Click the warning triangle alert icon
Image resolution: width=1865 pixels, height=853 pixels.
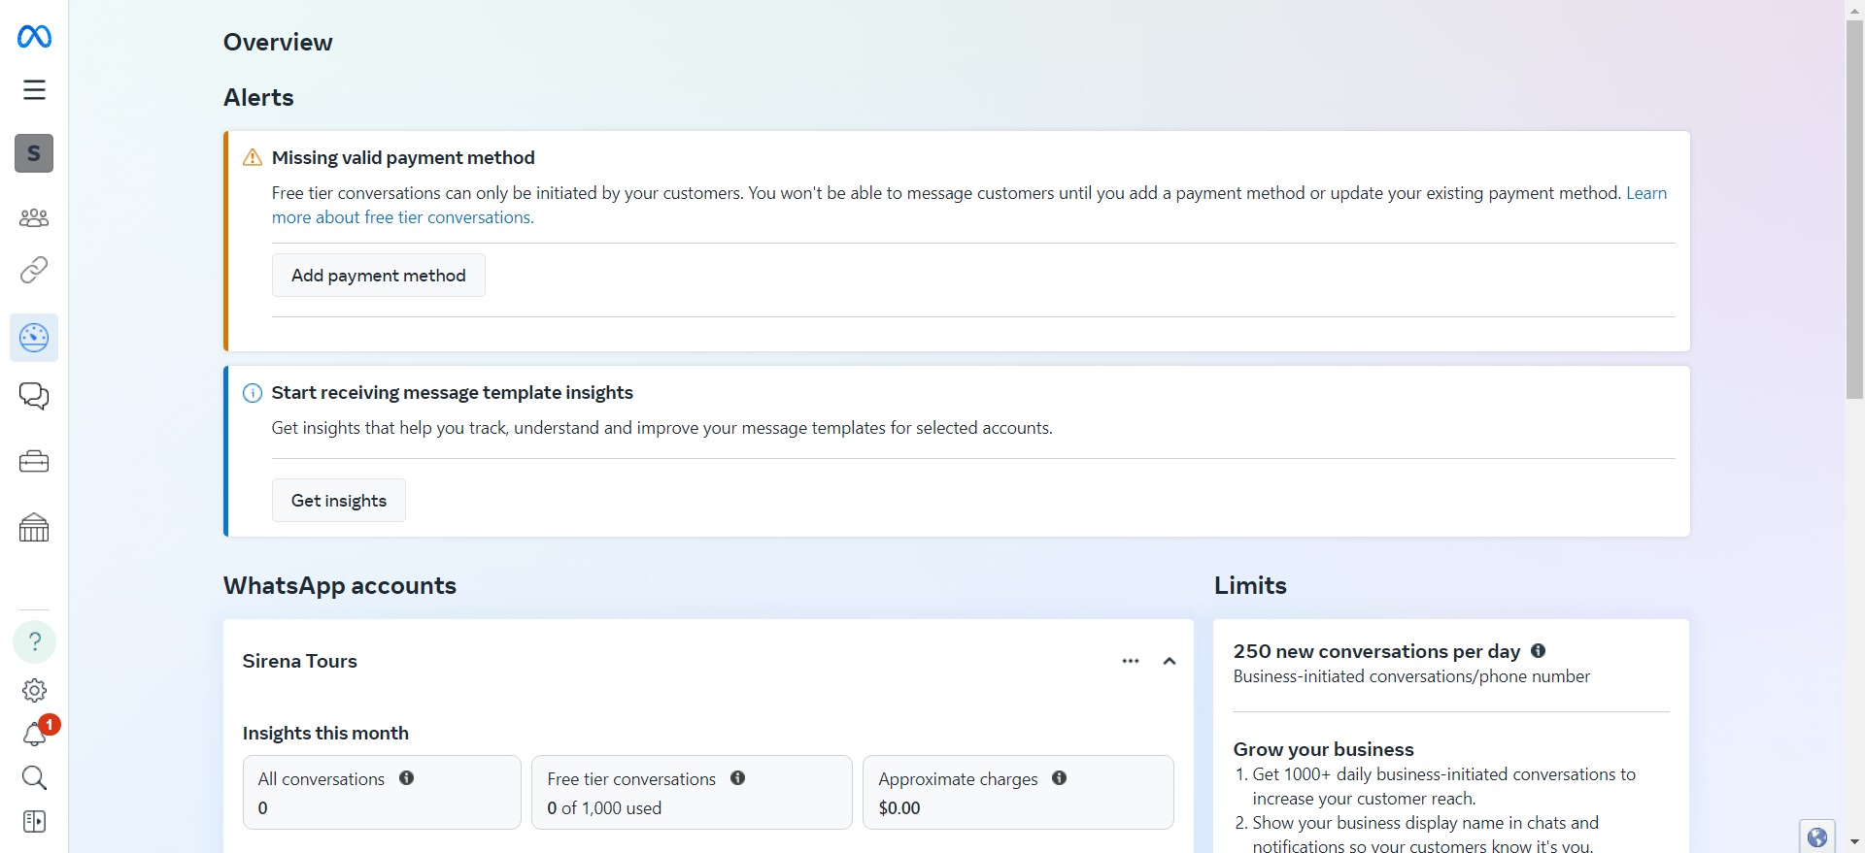(x=253, y=157)
